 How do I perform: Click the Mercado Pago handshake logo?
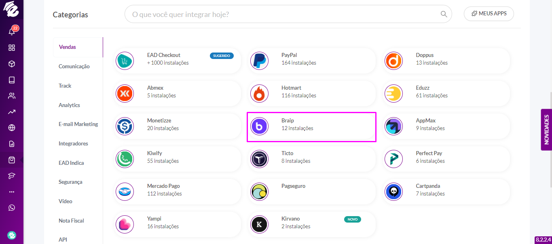tap(125, 192)
